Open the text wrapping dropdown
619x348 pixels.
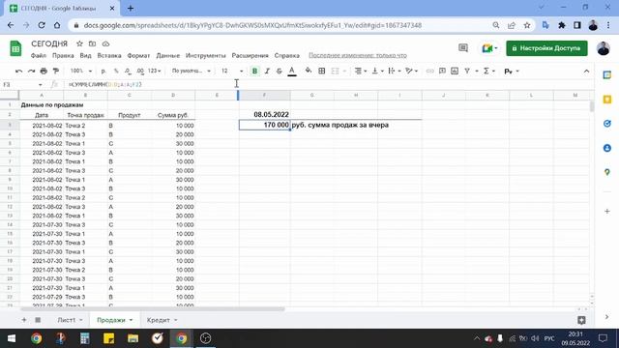pos(394,71)
